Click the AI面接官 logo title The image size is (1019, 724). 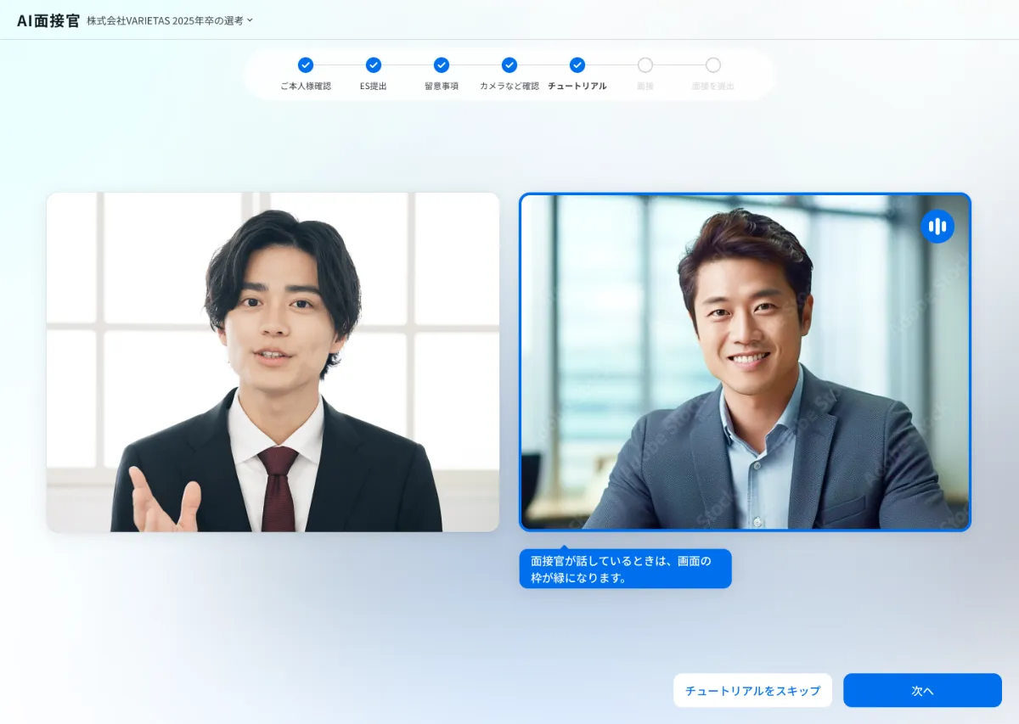tap(48, 20)
